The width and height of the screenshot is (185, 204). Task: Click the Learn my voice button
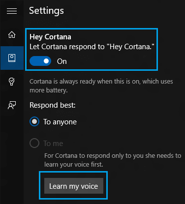coord(74,186)
